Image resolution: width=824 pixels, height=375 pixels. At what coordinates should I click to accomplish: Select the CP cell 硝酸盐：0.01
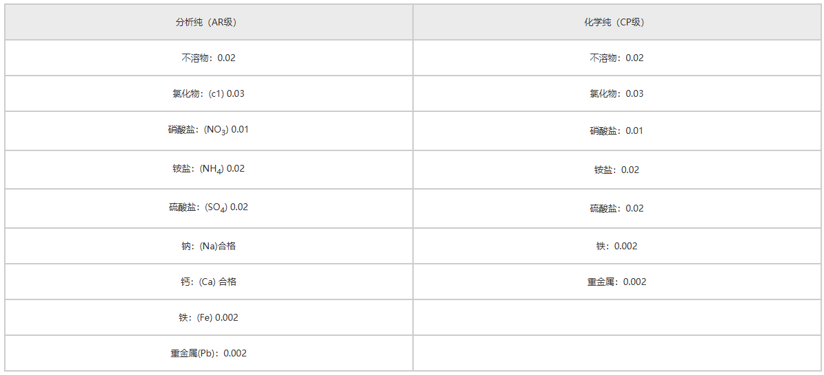(x=617, y=130)
